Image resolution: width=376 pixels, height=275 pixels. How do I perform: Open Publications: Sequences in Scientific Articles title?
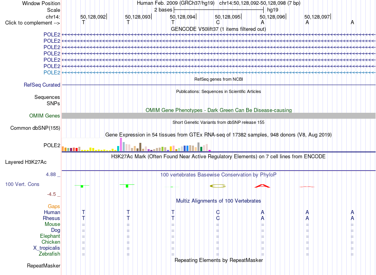218,91
